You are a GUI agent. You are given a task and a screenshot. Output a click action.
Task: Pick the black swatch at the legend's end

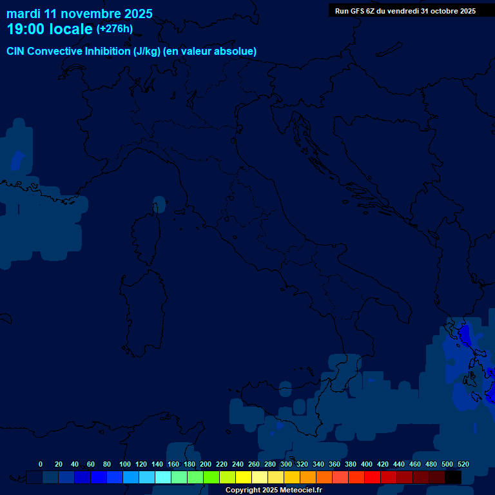coord(453,478)
